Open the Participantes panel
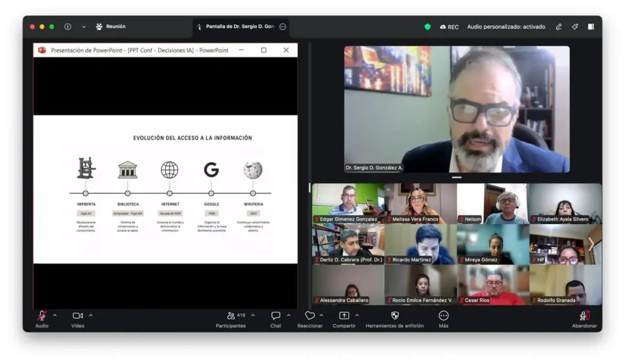Screen dimensions: 625x362 point(231,315)
